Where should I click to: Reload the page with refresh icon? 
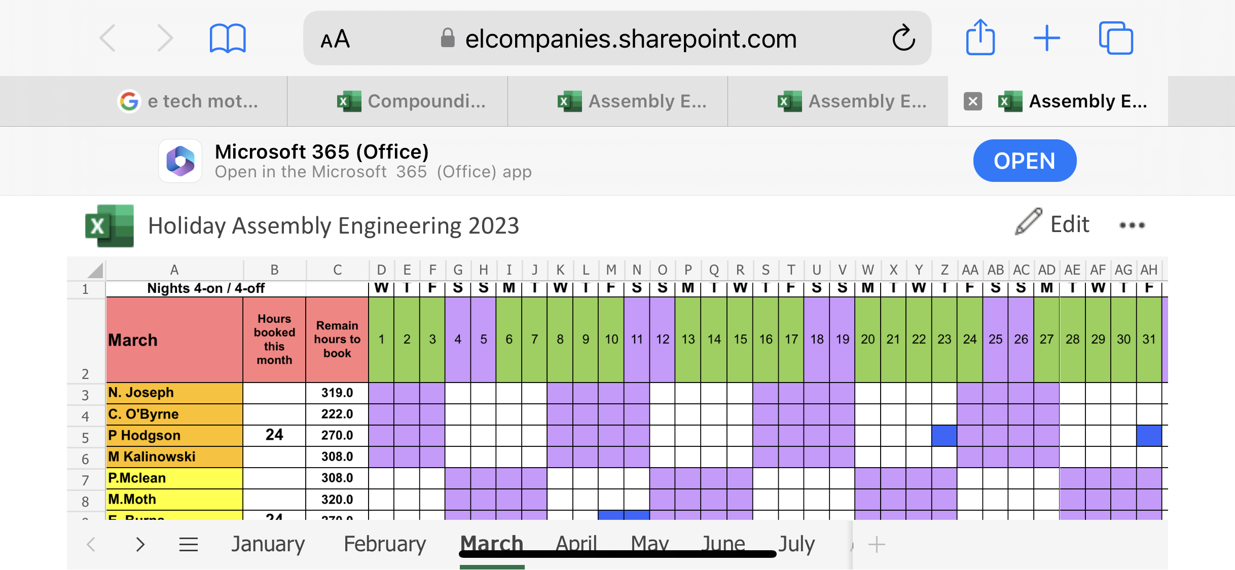point(903,39)
